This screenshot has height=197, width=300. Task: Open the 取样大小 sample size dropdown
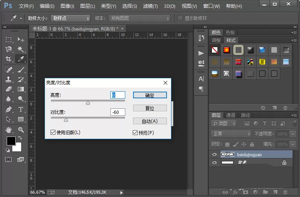[70, 18]
